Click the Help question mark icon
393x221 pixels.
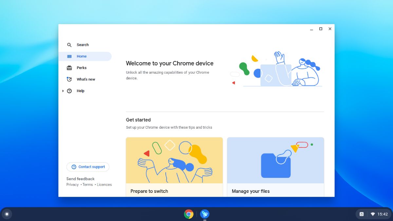pos(69,91)
